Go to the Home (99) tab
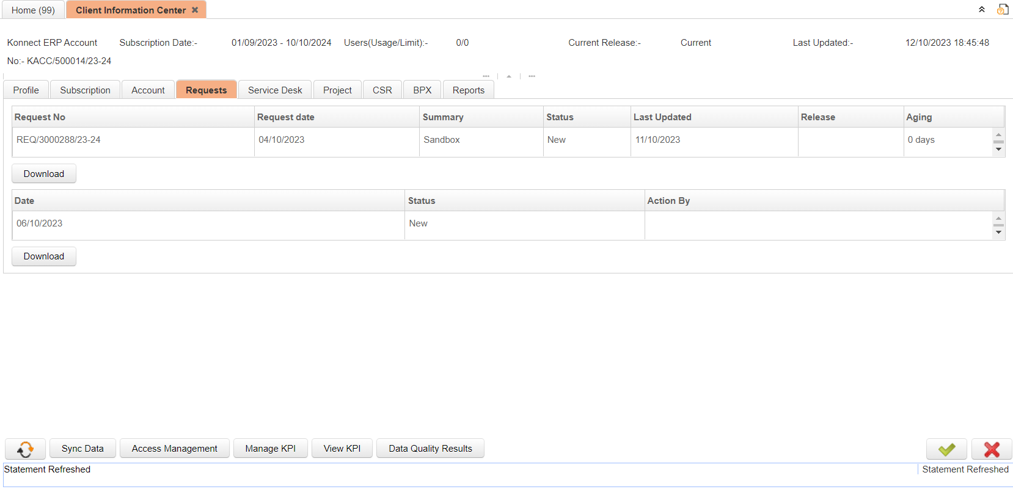The height and width of the screenshot is (503, 1013). click(x=33, y=10)
